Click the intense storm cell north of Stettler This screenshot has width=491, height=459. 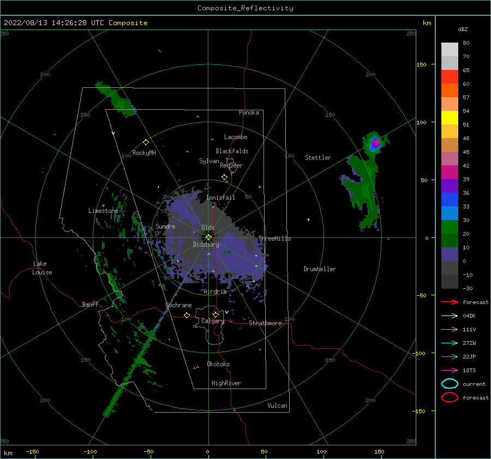point(376,143)
